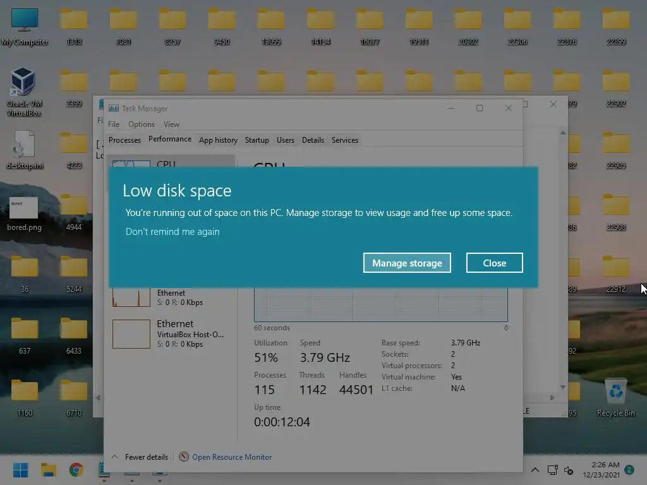
Task: Select folder named 22908
Action: click(616, 212)
